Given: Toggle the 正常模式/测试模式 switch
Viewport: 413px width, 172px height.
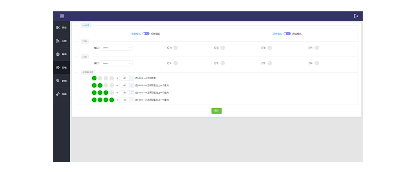Looking at the screenshot, I should tap(287, 34).
